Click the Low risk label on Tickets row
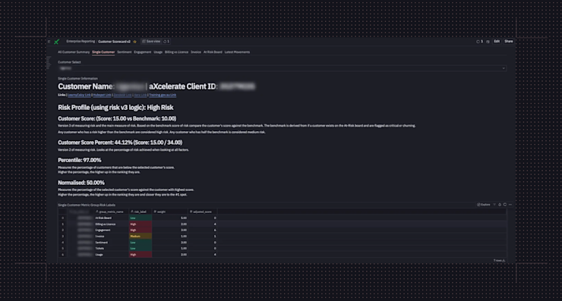Viewport: 562px width, 301px height. click(140, 249)
